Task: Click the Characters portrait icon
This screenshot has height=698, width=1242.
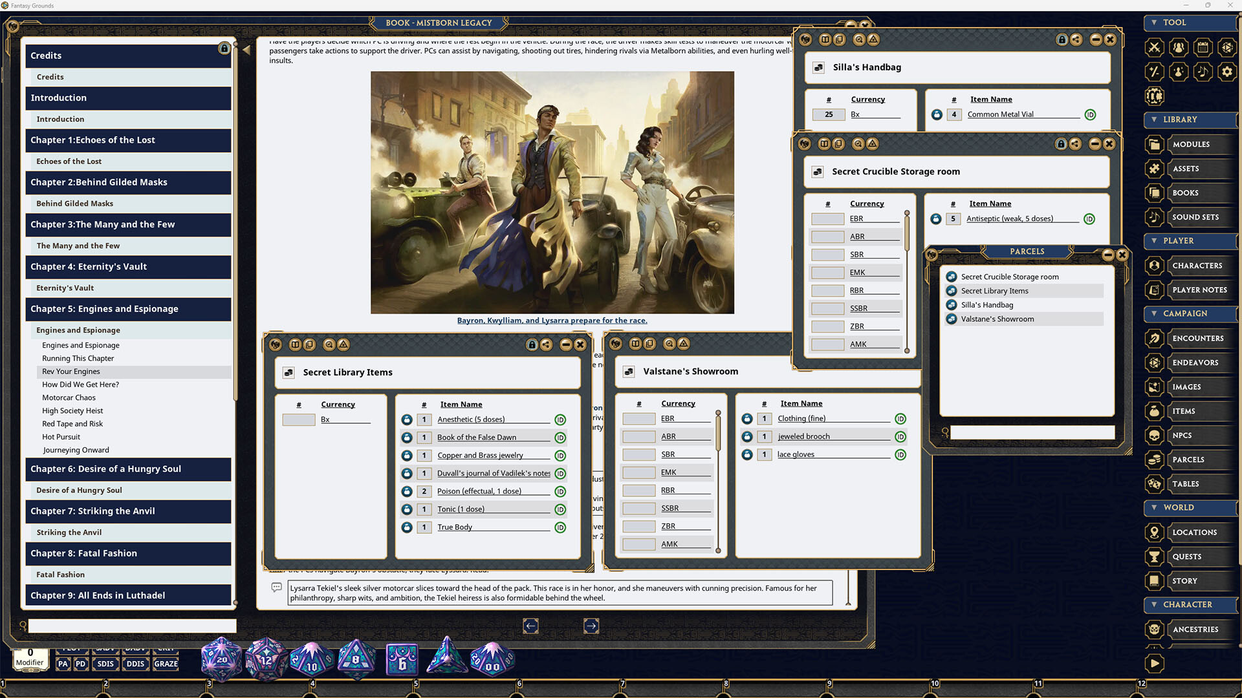Action: point(1154,266)
